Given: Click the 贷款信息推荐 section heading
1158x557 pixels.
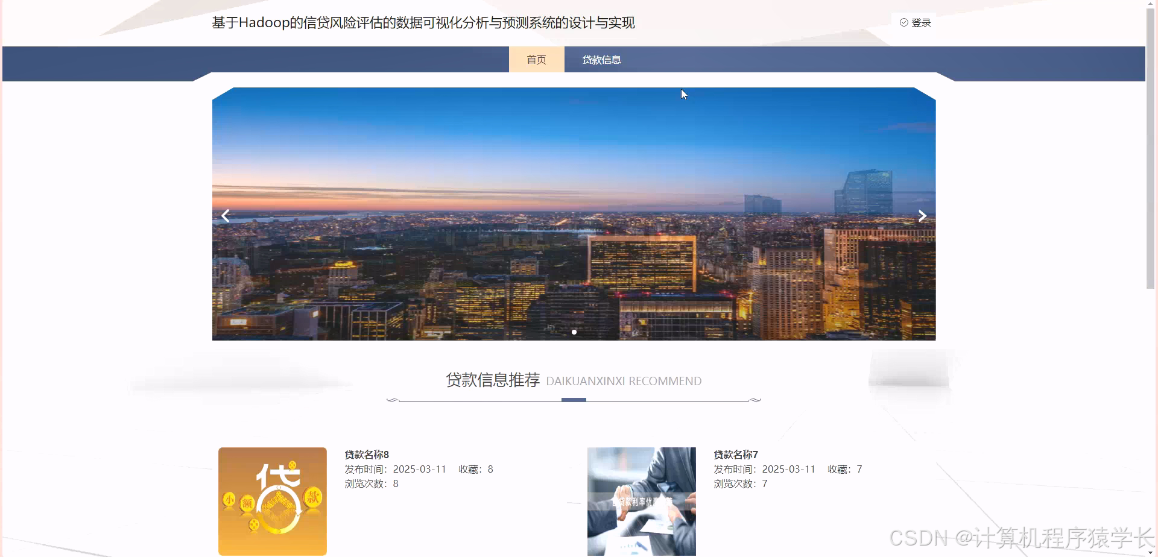Looking at the screenshot, I should pyautogui.click(x=493, y=380).
